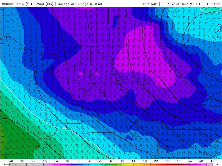The image size is (222, 166).
Task: Click the '2' color scale label
Action: [x=100, y=161]
